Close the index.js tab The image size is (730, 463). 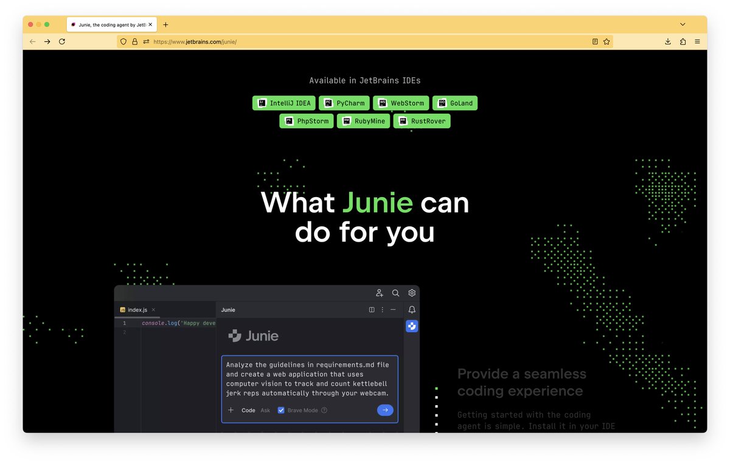pos(153,310)
